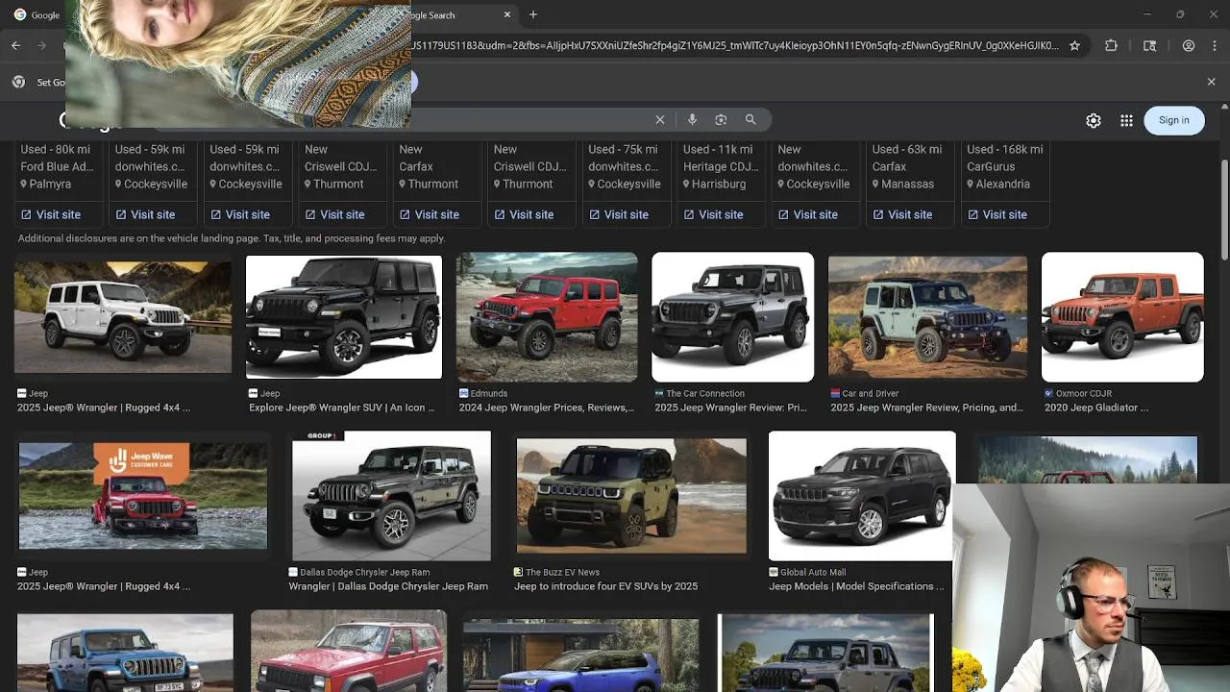Image resolution: width=1230 pixels, height=692 pixels.
Task: Open black Wrangler thumbnail on white background
Action: tap(344, 317)
